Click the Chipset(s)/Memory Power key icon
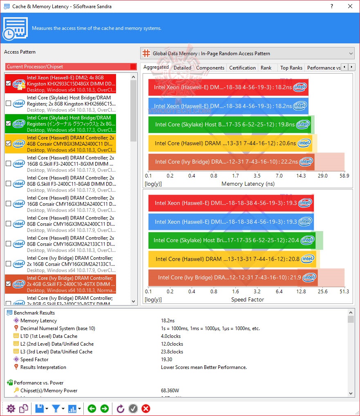 pos(16,390)
